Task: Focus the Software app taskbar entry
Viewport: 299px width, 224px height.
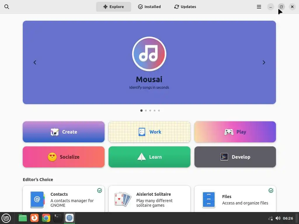Action: [x=69, y=218]
